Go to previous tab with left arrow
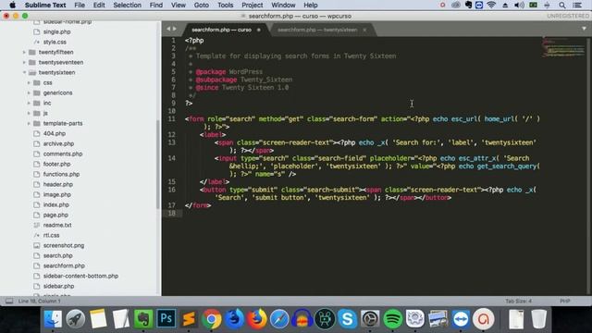 (x=168, y=29)
